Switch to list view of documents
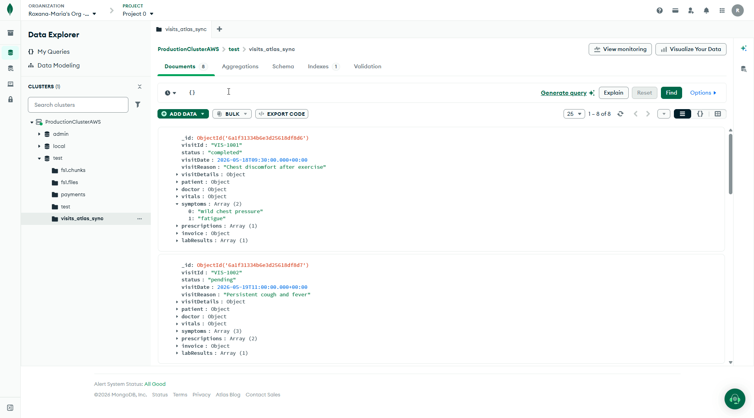This screenshot has height=418, width=754. tap(683, 114)
